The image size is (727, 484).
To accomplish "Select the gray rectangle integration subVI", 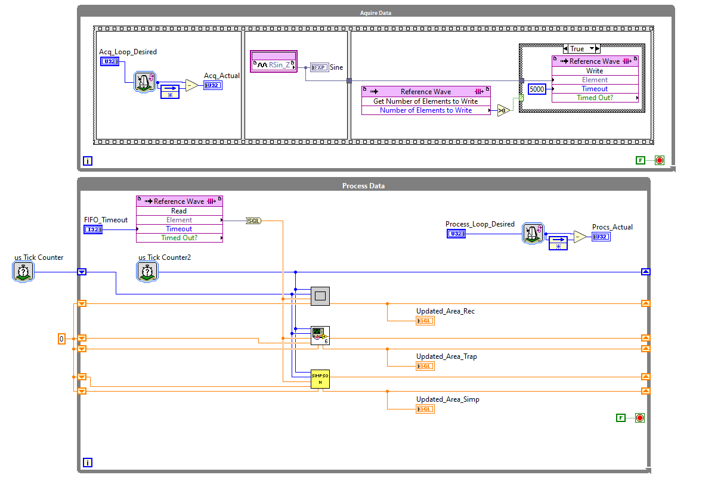I will pos(320,296).
